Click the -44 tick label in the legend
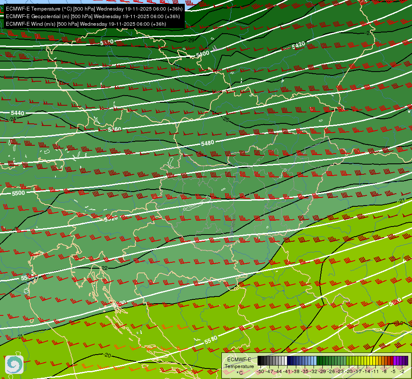412x379 pixels. coord(278,372)
